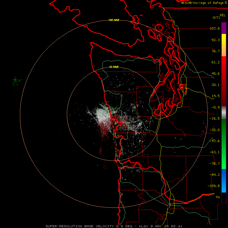Click the purple segment of velocity color bar

click(x=224, y=28)
